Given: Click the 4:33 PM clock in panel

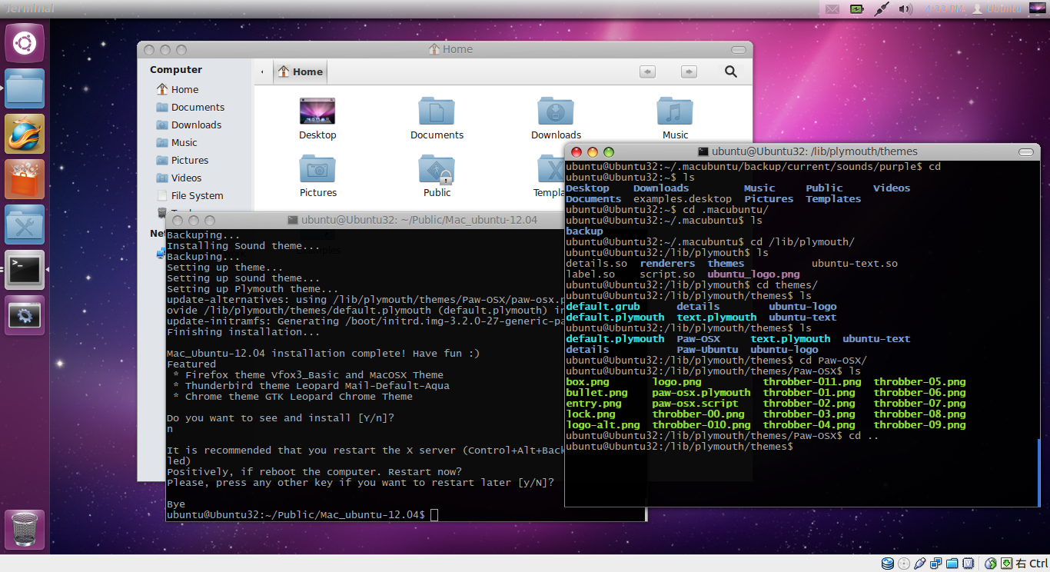Looking at the screenshot, I should [x=945, y=9].
